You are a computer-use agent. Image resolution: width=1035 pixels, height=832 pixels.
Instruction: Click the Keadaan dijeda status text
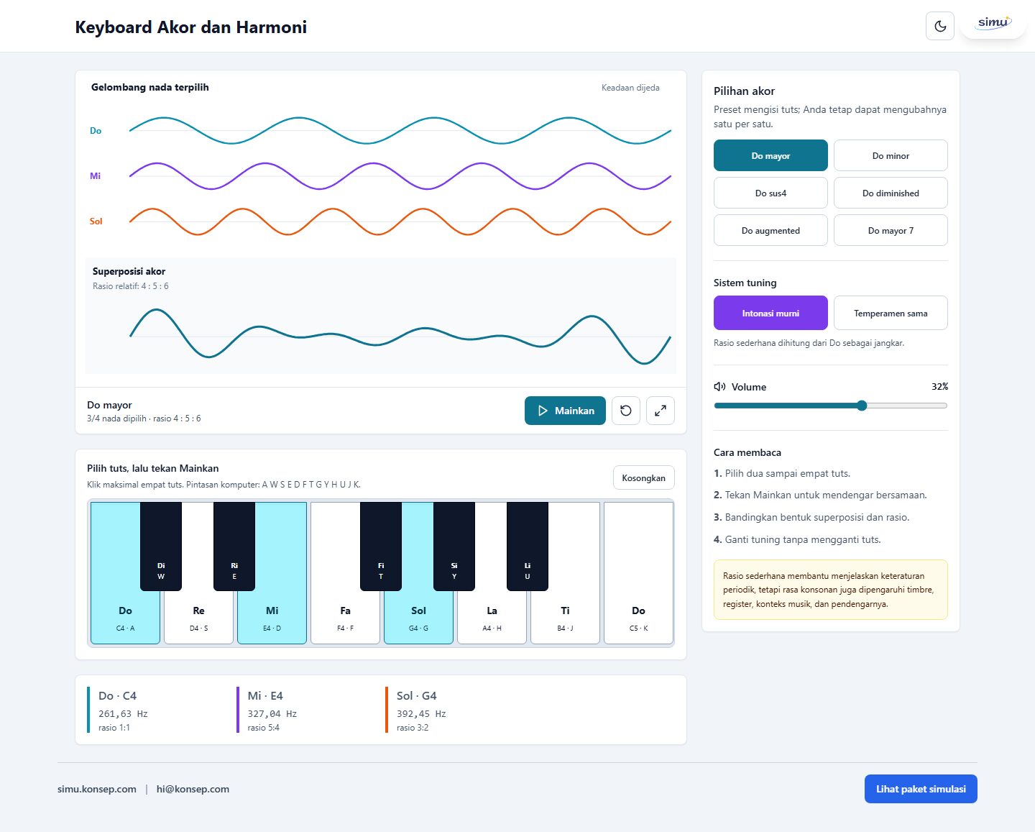630,88
